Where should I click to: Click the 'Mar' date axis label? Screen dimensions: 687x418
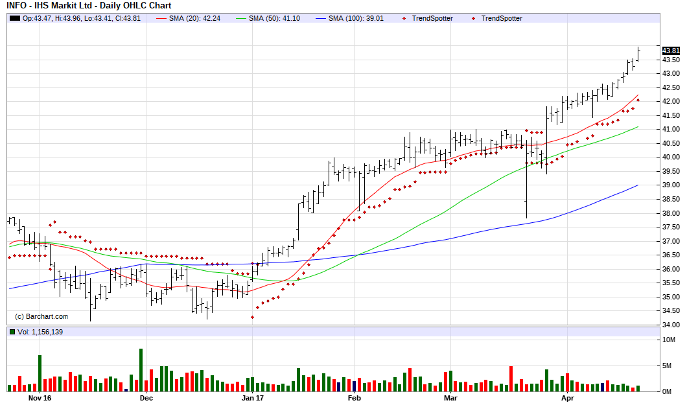pyautogui.click(x=450, y=398)
